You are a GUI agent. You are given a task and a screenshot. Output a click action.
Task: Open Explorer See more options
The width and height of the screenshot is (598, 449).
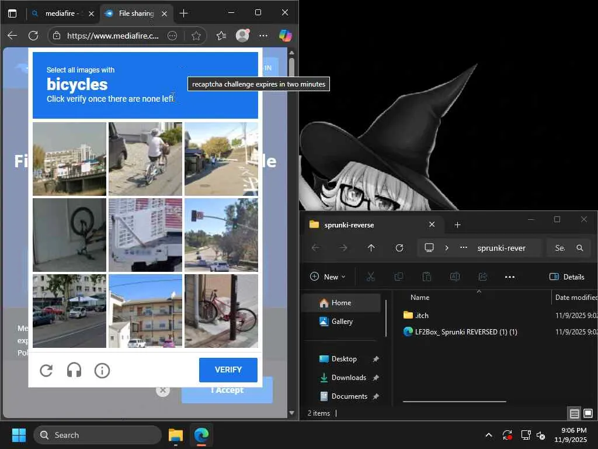point(509,277)
